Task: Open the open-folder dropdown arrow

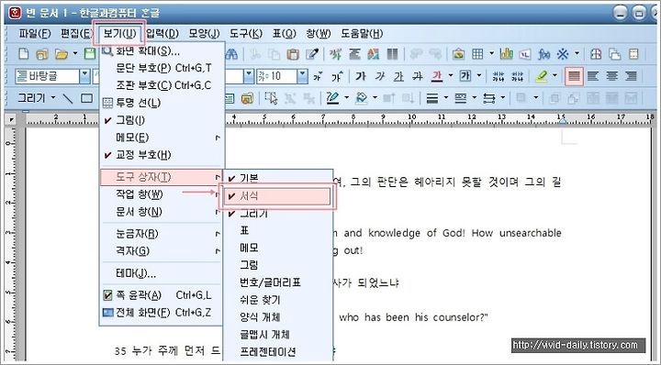Action: click(x=75, y=54)
